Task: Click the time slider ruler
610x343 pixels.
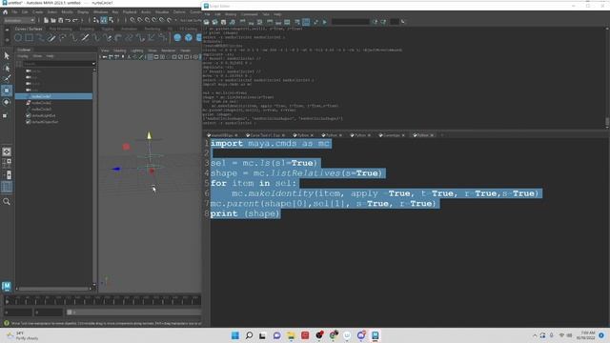Action: click(103, 300)
